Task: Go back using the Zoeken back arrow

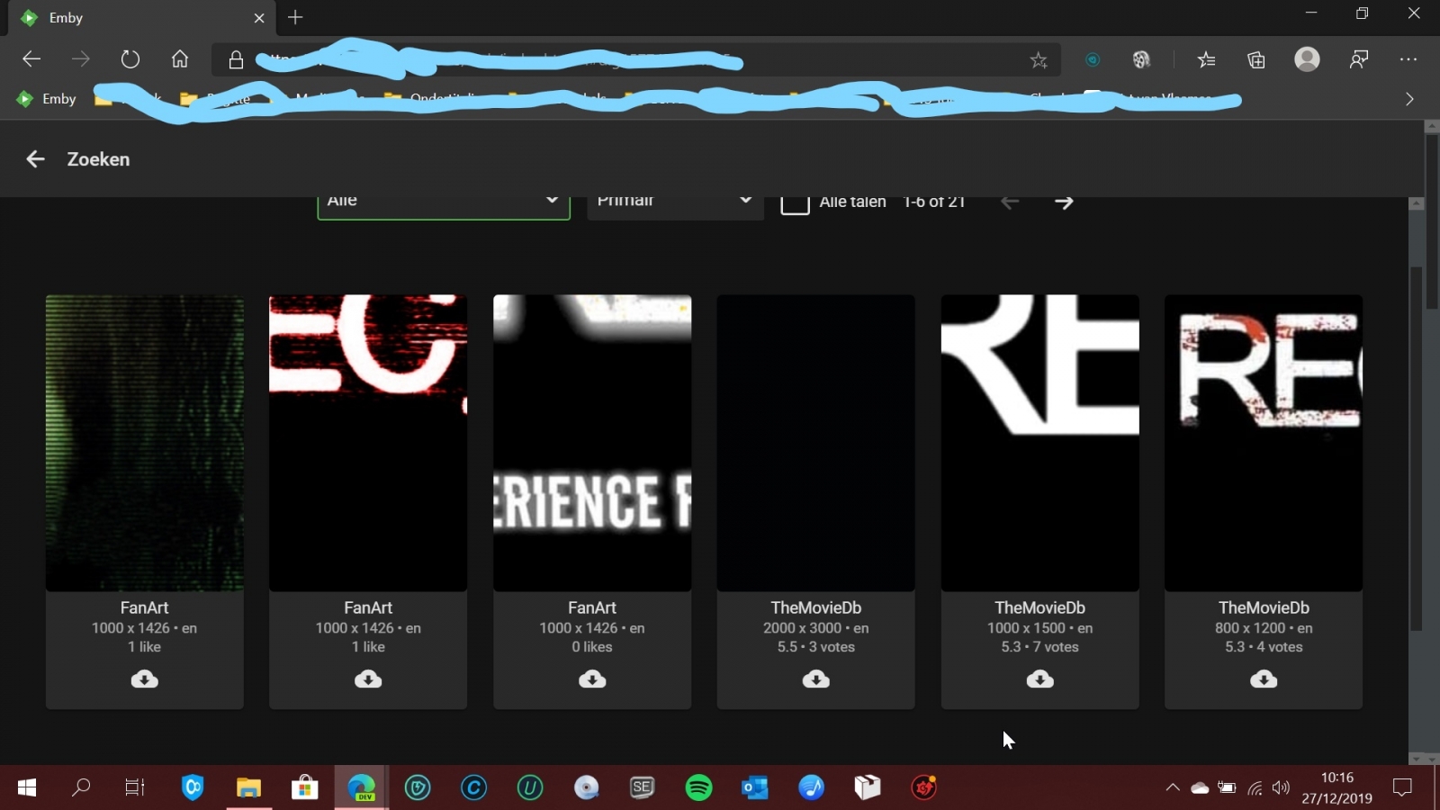Action: [x=35, y=159]
